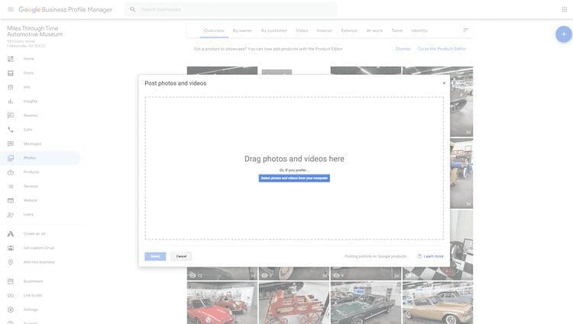Click the Google Business Profile Manager logo

[x=66, y=9]
